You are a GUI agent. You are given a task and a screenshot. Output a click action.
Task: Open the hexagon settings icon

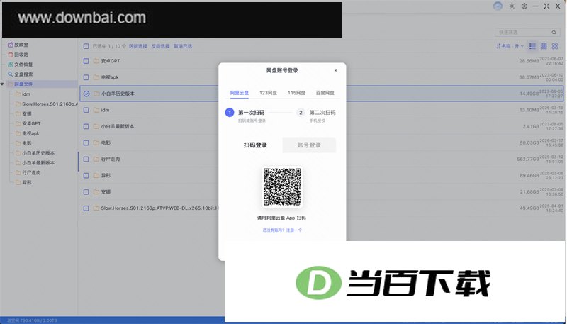click(x=524, y=6)
